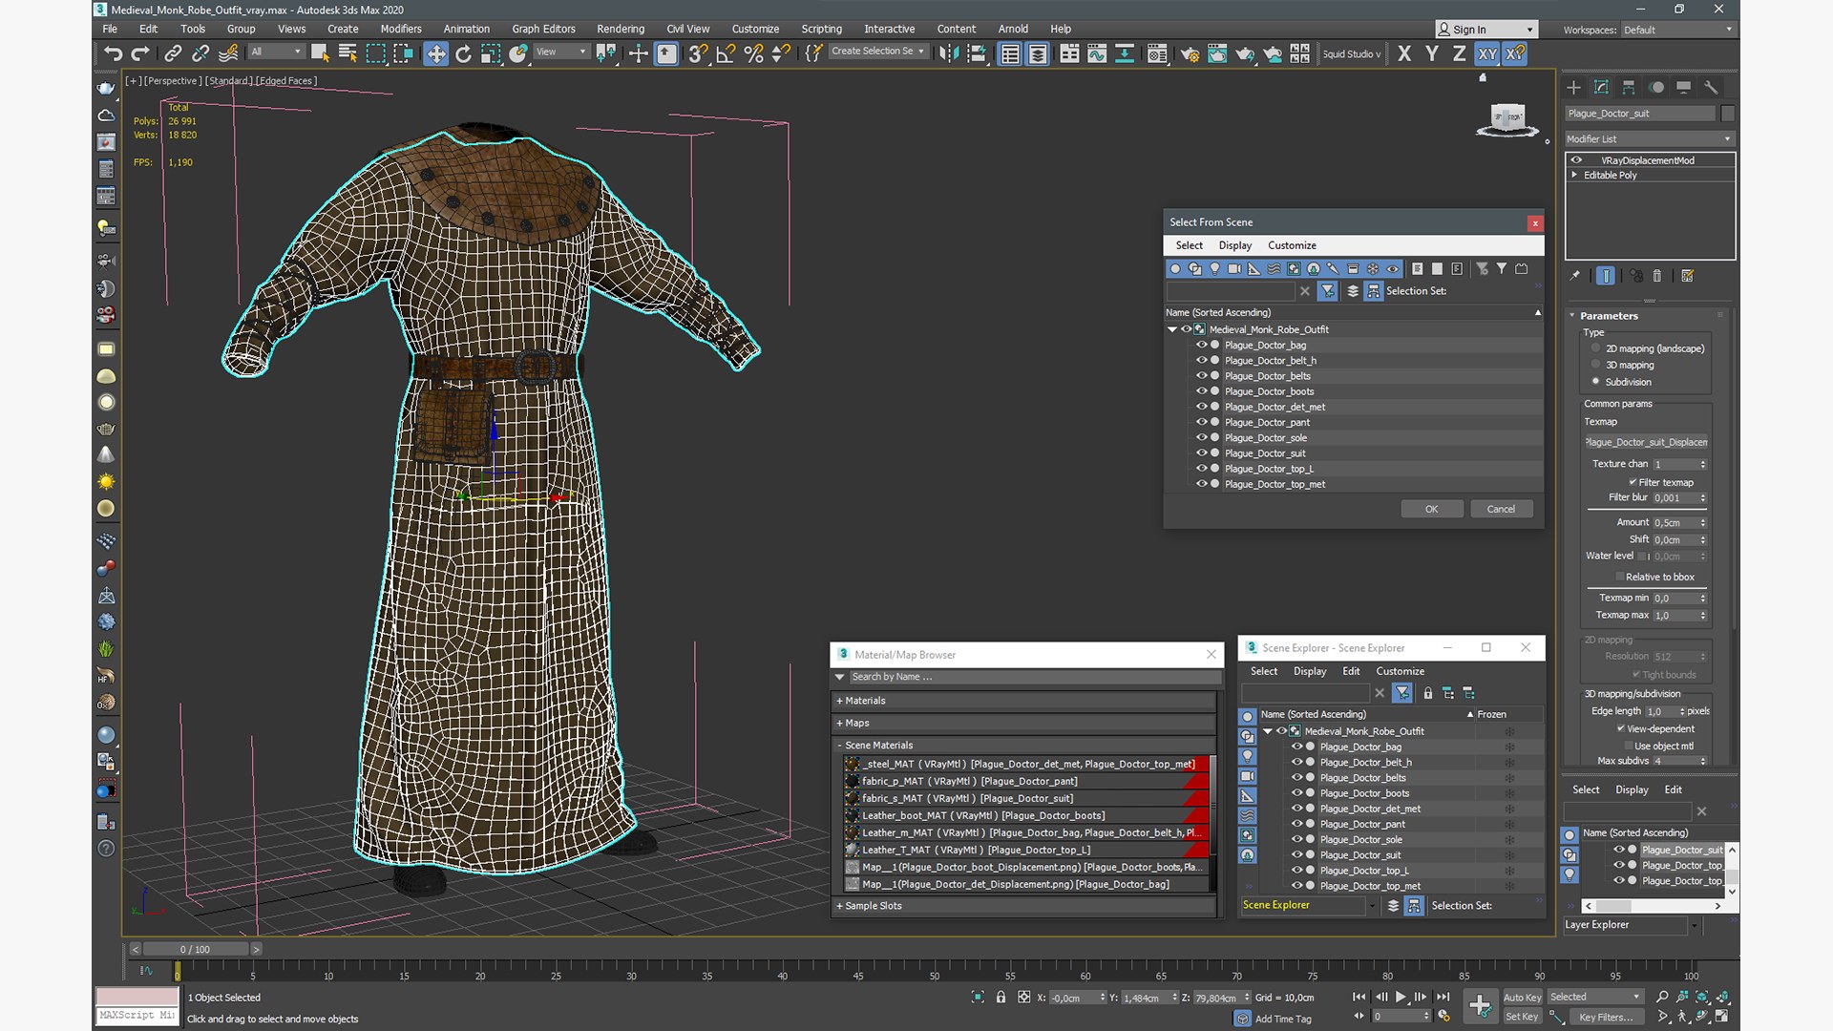Click the Play Animation button
Viewport: 1833px width, 1031px height.
tap(1401, 997)
